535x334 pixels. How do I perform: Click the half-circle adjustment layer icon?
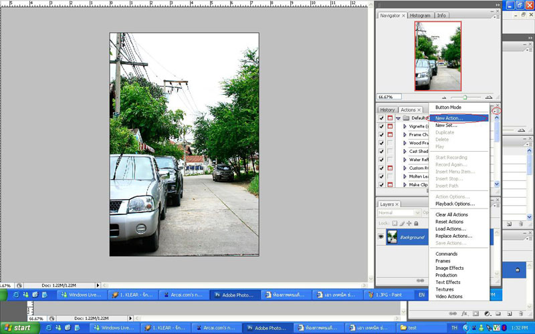[x=488, y=313]
